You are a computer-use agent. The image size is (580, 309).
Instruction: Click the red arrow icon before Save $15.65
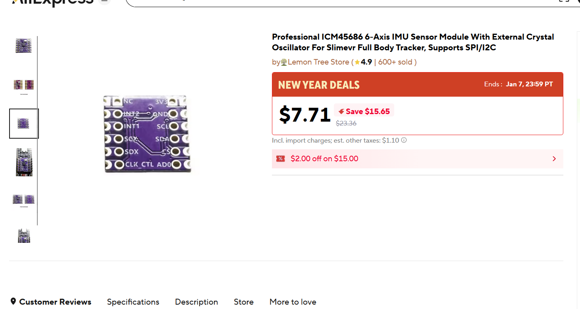(341, 112)
